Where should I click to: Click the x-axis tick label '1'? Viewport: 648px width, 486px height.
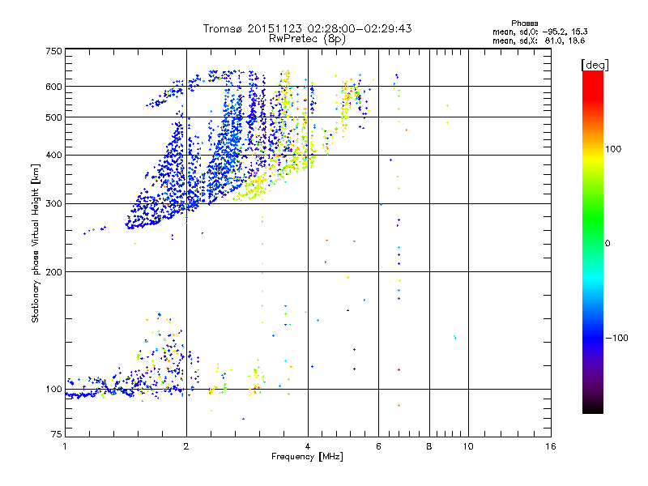click(65, 446)
